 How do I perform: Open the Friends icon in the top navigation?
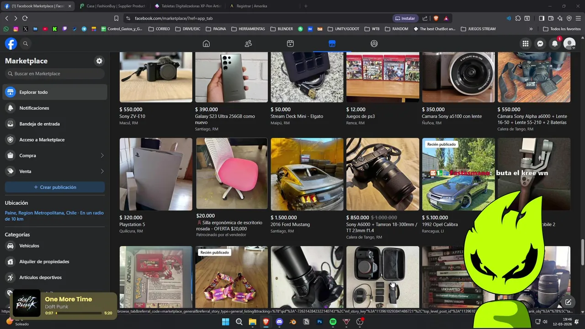(248, 43)
